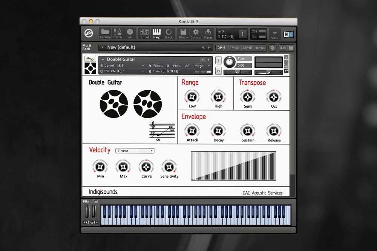The height and width of the screenshot is (251, 377).
Task: Shift keyboard octave up arrow
Action: click(97, 222)
